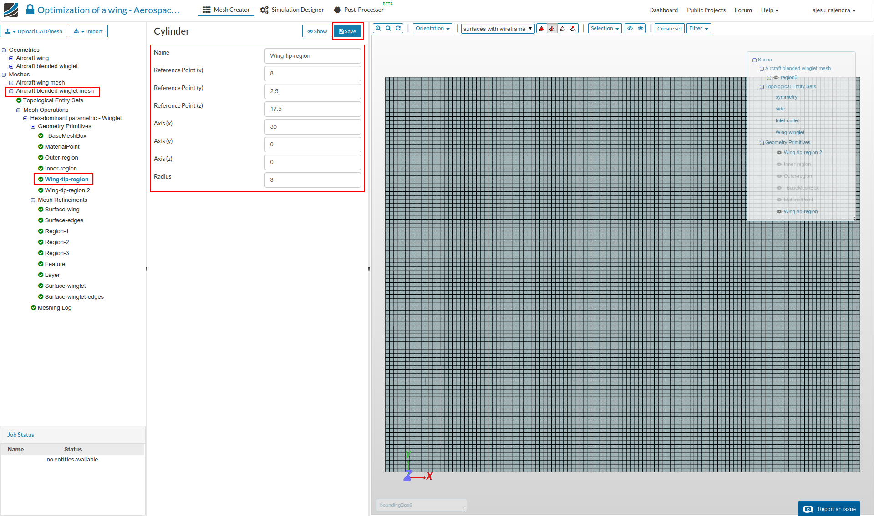The image size is (874, 516).
Task: Click the hide selection crossed-eye icon
Action: (630, 28)
